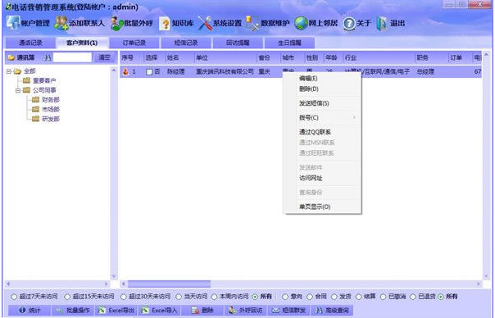Choose 删除(D) from context menu

(x=322, y=89)
